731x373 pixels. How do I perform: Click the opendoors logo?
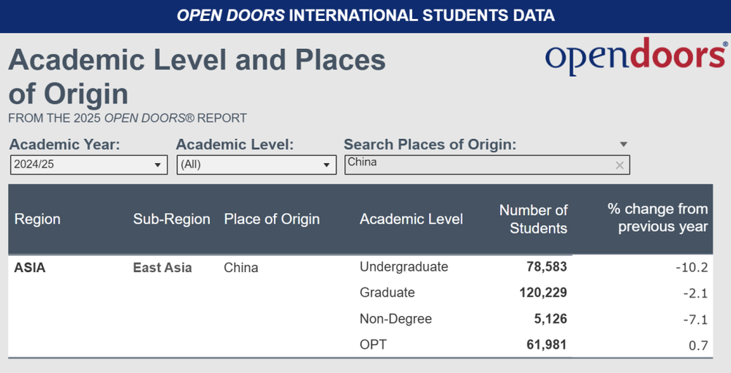[636, 58]
